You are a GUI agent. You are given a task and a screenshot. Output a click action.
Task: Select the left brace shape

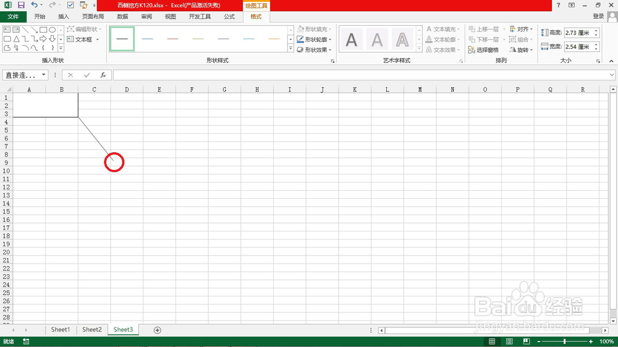tap(43, 48)
